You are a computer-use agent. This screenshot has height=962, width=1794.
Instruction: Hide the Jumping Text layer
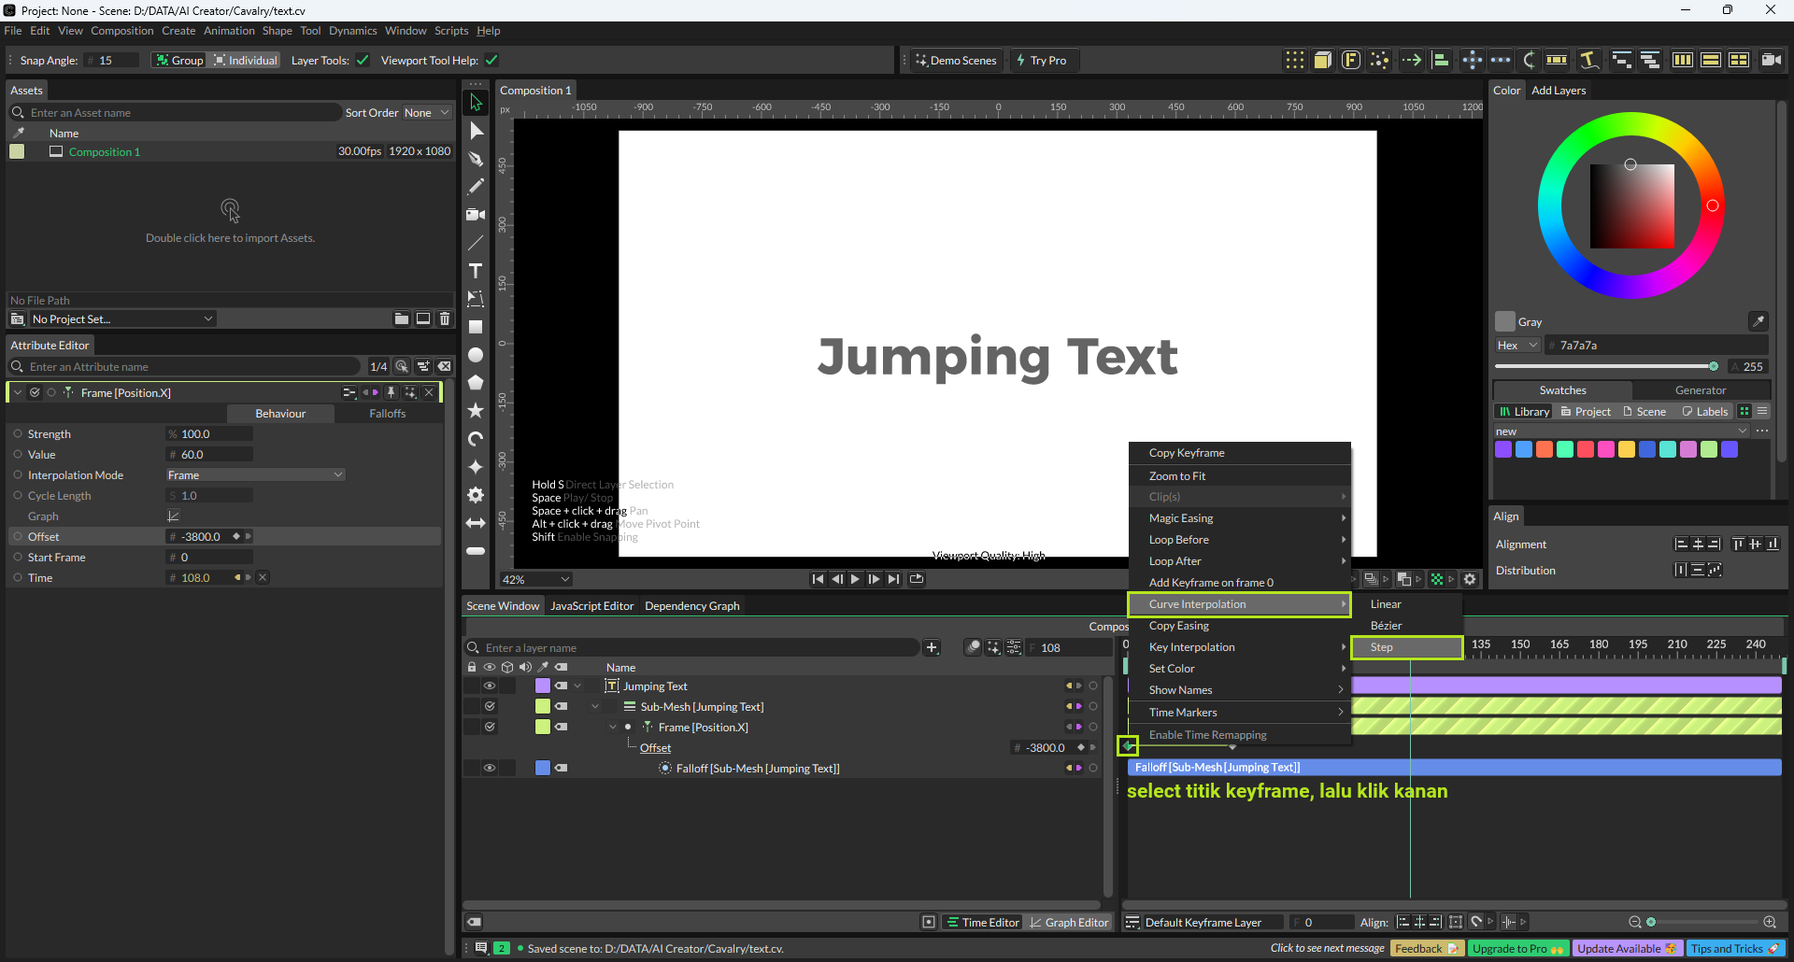(489, 686)
